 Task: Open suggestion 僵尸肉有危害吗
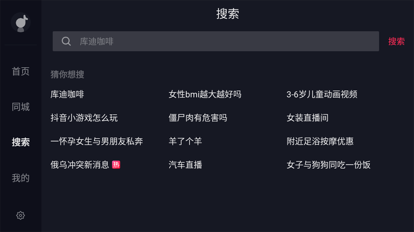coord(198,118)
